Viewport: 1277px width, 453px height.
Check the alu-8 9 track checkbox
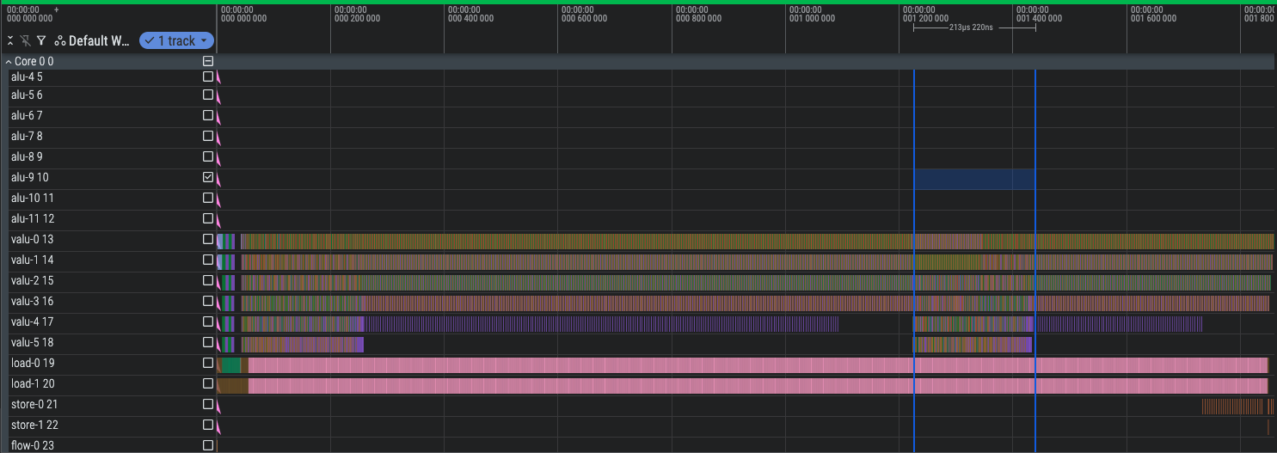207,156
